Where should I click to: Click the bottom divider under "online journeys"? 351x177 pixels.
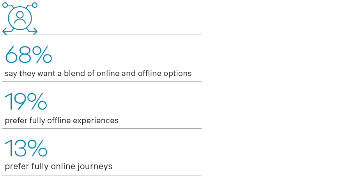coord(102,175)
